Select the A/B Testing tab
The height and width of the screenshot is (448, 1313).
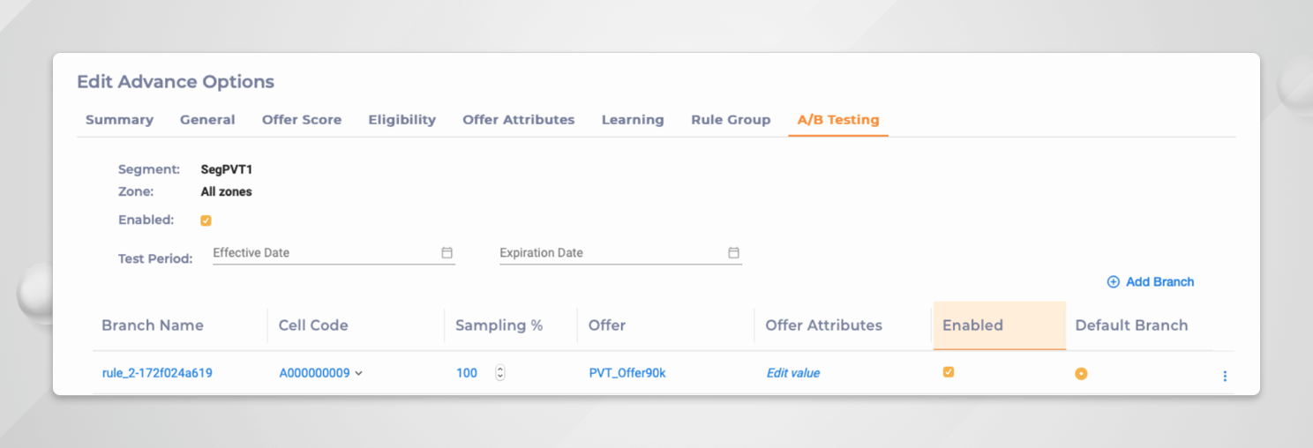tap(838, 120)
